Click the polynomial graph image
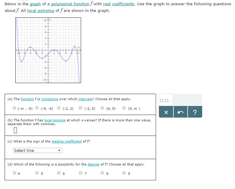Image resolution: width=235 pixels, height=189 pixels. (x=48, y=50)
